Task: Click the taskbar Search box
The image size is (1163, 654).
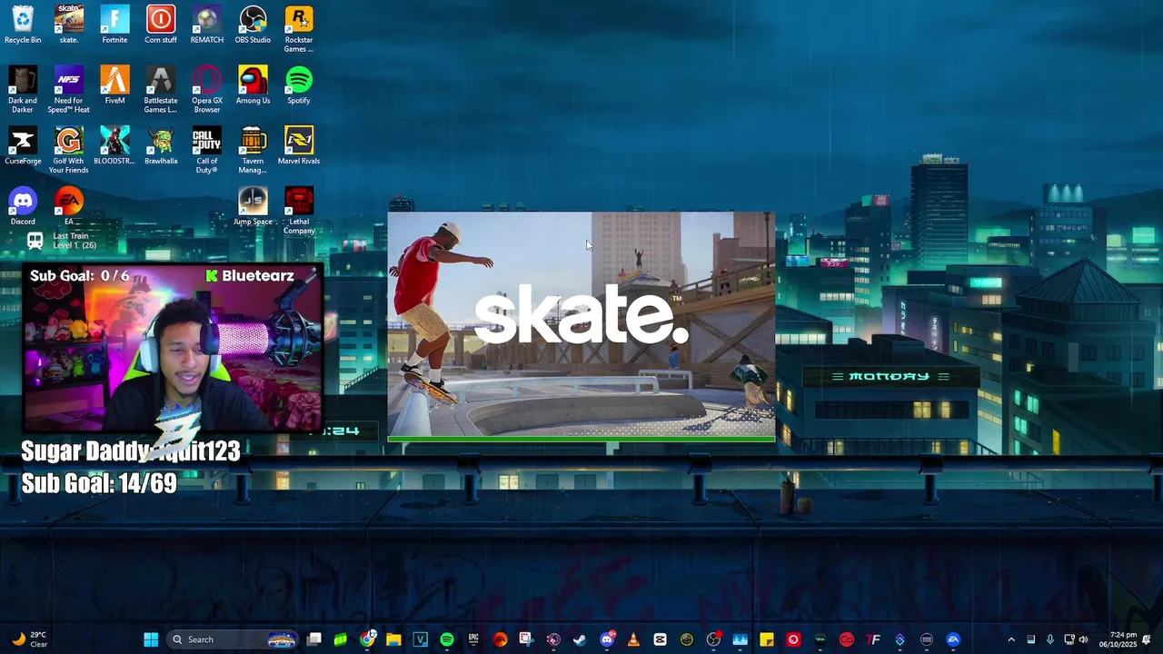Action: coord(233,639)
